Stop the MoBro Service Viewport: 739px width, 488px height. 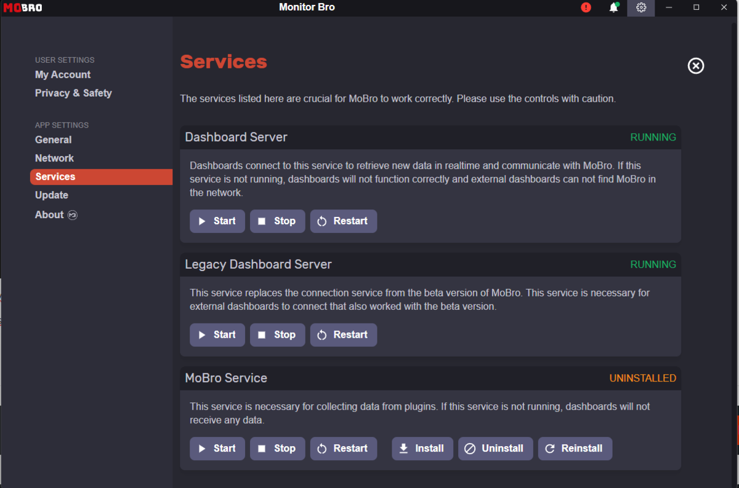pyautogui.click(x=278, y=449)
